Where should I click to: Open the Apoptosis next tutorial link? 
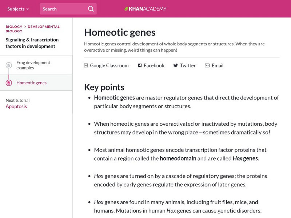[x=16, y=106]
